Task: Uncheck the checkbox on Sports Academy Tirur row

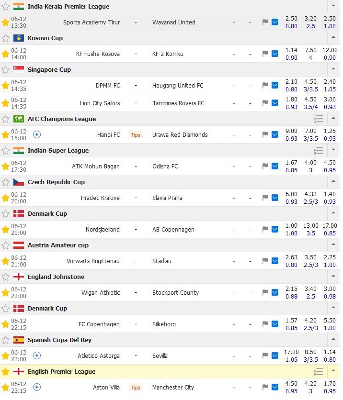Action: coord(275,22)
